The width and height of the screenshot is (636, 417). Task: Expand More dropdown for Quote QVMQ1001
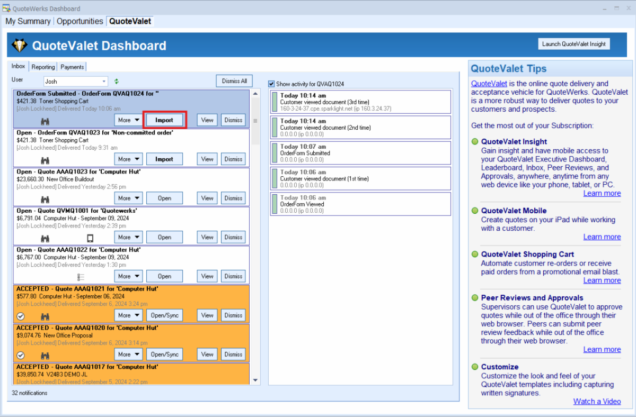(129, 237)
